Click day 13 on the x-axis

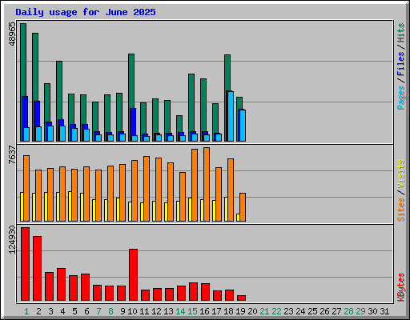click(168, 311)
